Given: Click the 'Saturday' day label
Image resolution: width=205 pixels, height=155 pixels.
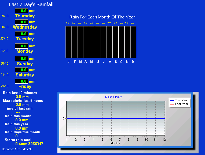Looking at the screenshot, I should pos(25,75).
